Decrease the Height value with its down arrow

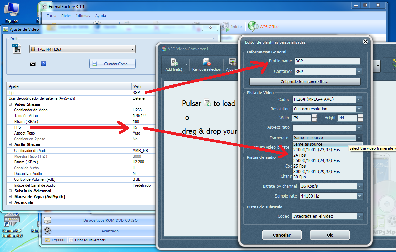pos(360,120)
